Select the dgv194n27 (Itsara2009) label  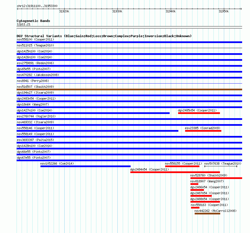pyautogui.click(x=35, y=93)
